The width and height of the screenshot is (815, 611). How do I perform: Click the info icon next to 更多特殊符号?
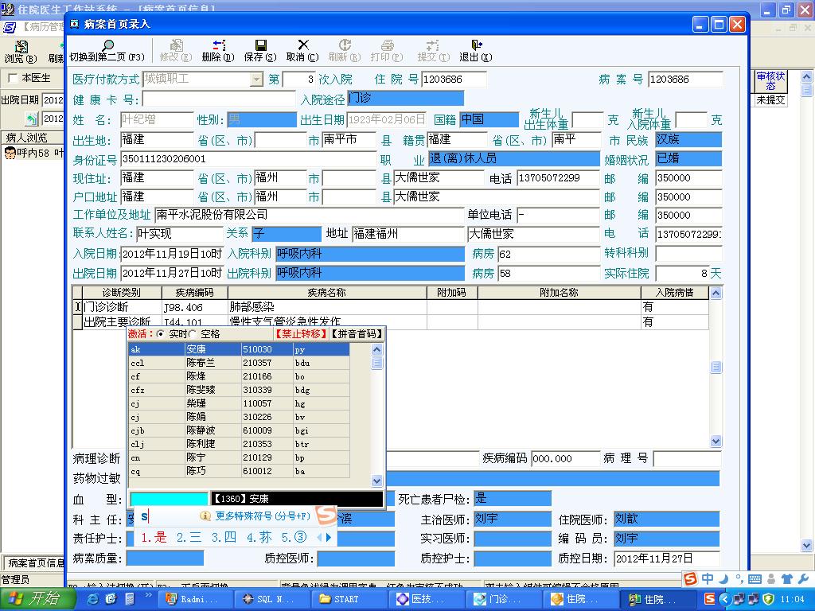[x=205, y=516]
